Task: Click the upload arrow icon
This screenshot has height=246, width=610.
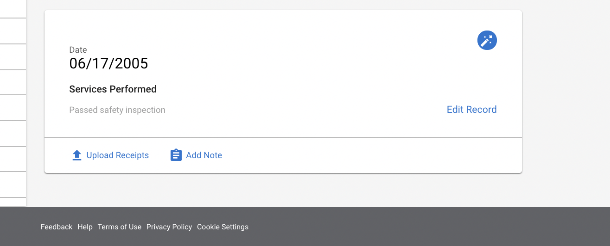Action: tap(77, 155)
